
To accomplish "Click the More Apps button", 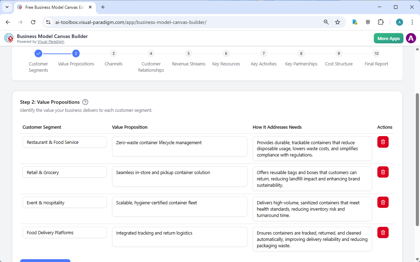I will pyautogui.click(x=388, y=38).
